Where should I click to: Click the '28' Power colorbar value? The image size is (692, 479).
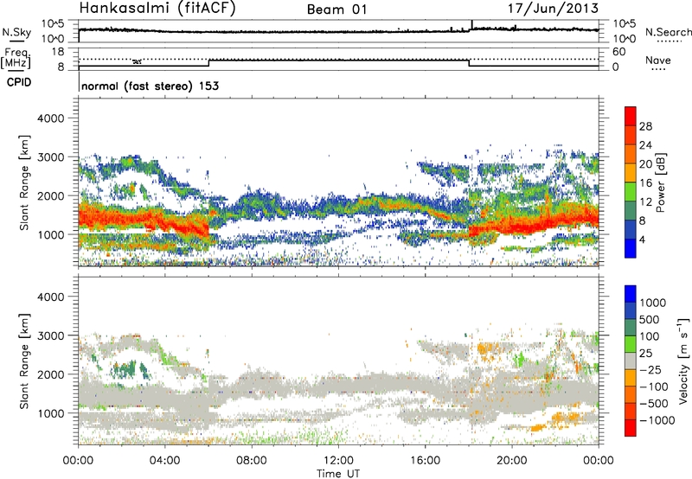[645, 126]
